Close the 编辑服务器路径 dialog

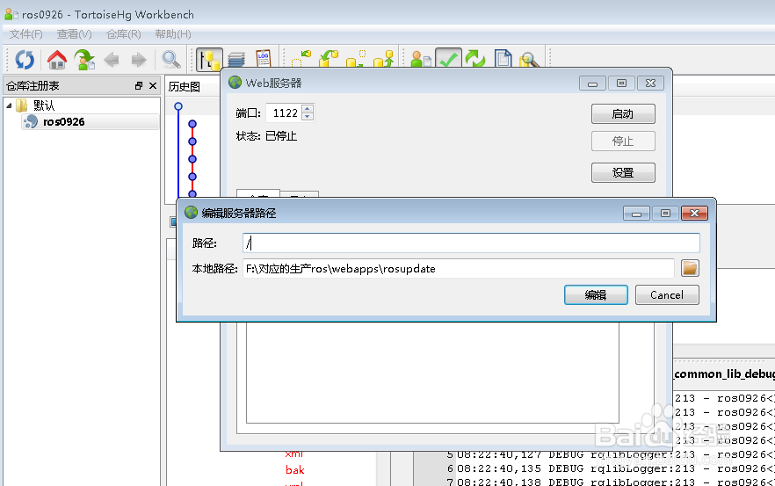click(x=694, y=213)
